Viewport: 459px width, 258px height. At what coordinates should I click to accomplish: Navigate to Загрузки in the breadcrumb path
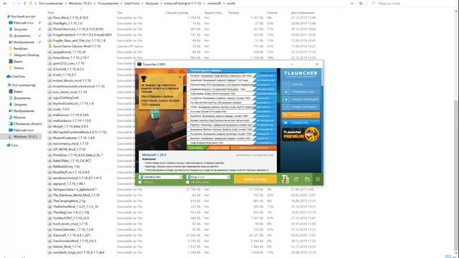(151, 3)
